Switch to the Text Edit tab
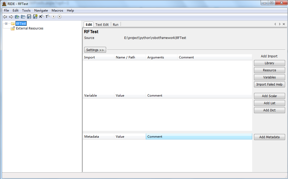 (x=102, y=24)
